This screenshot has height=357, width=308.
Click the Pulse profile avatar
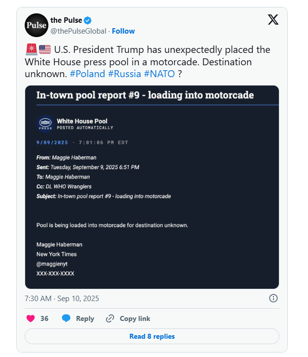click(x=37, y=26)
